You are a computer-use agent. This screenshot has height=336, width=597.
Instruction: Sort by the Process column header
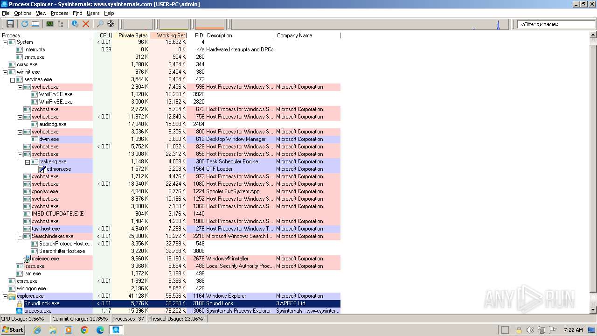(x=47, y=35)
